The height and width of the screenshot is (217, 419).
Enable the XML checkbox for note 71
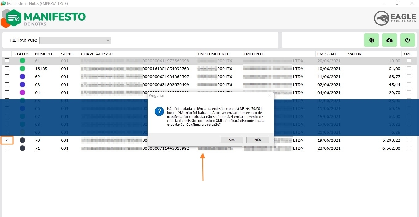(409, 148)
